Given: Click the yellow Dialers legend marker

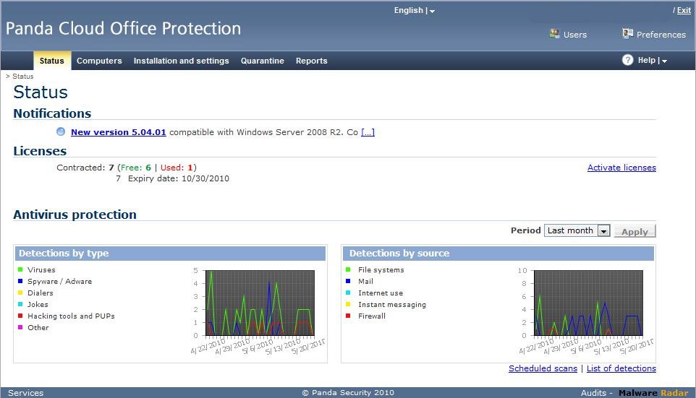Looking at the screenshot, I should coord(21,293).
